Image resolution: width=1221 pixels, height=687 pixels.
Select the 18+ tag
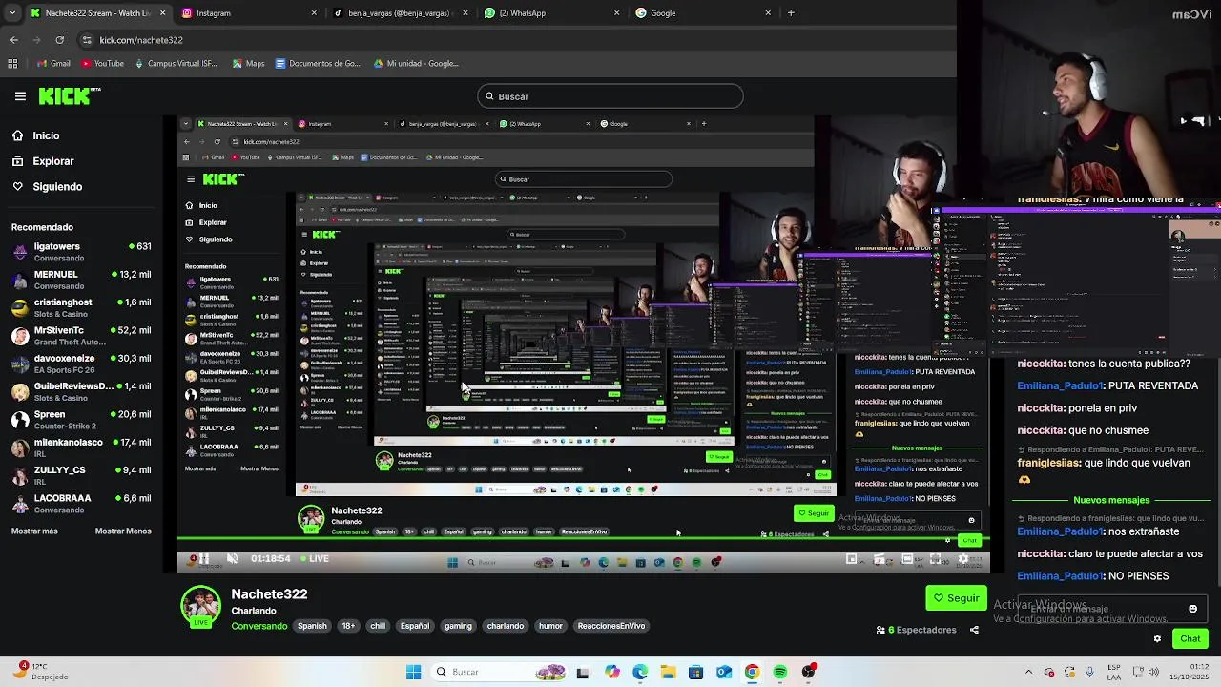click(348, 626)
